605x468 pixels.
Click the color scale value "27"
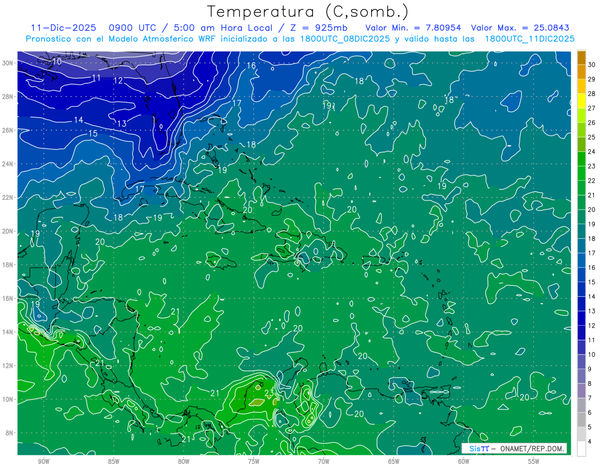(592, 108)
